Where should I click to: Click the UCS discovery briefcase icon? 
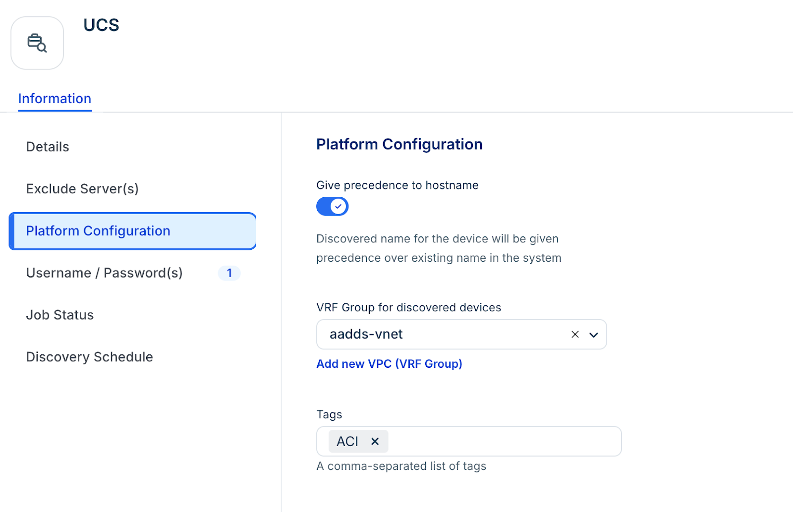pos(37,43)
